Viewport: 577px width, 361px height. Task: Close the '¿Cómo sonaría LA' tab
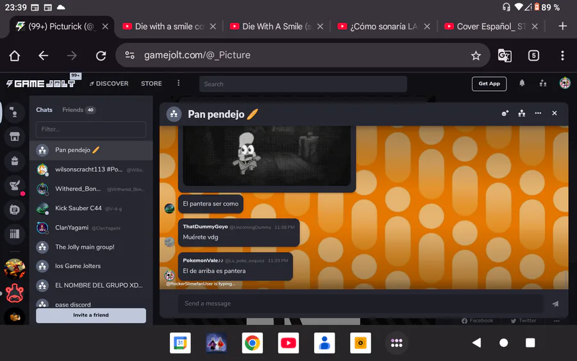coord(427,26)
